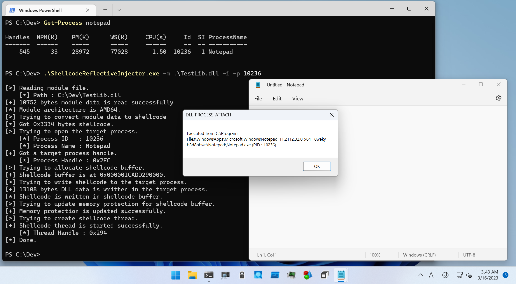The height and width of the screenshot is (284, 516).
Task: Open File Explorer from the taskbar
Action: pyautogui.click(x=192, y=275)
